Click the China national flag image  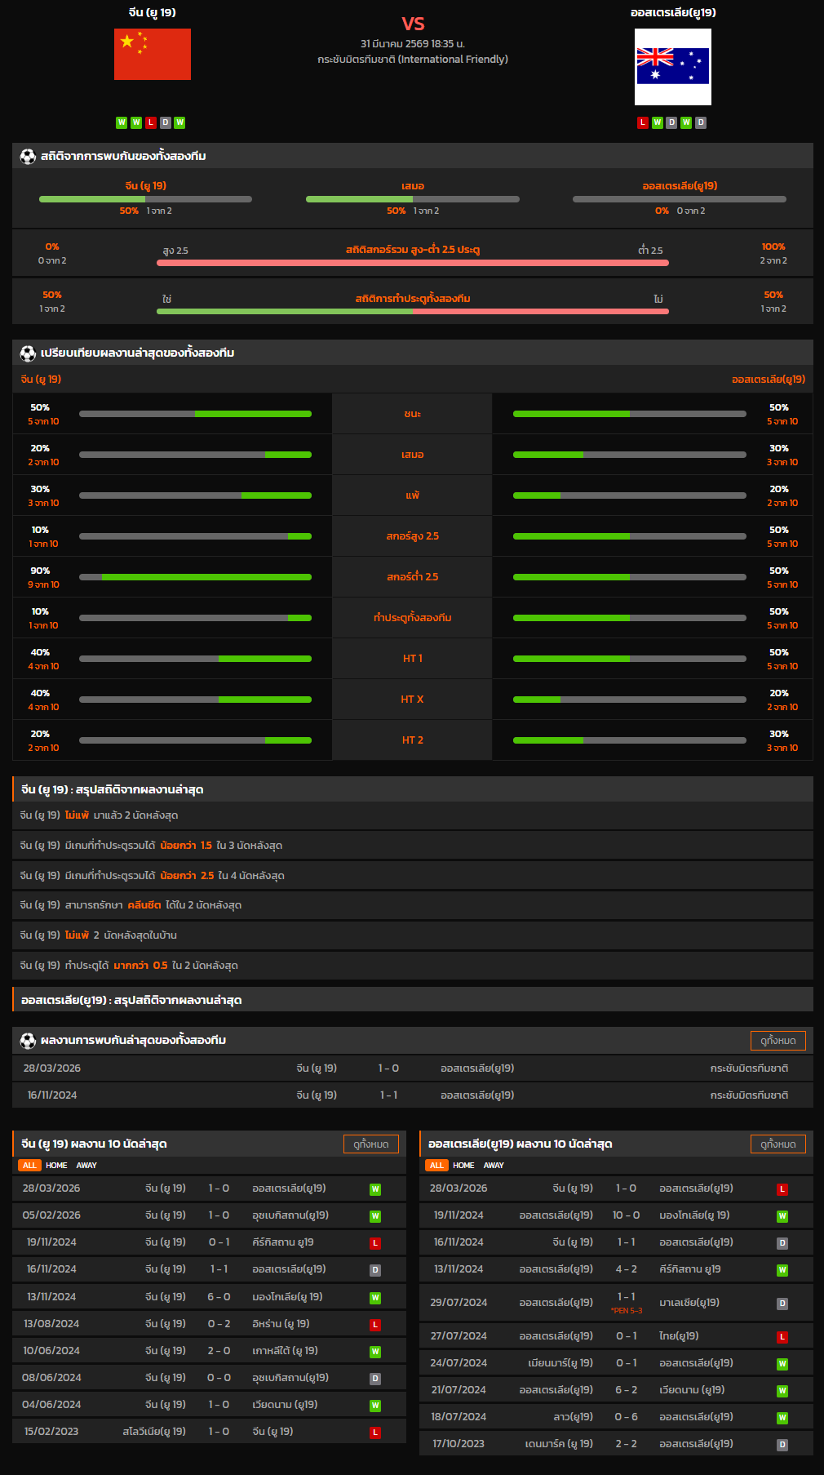pyautogui.click(x=152, y=55)
